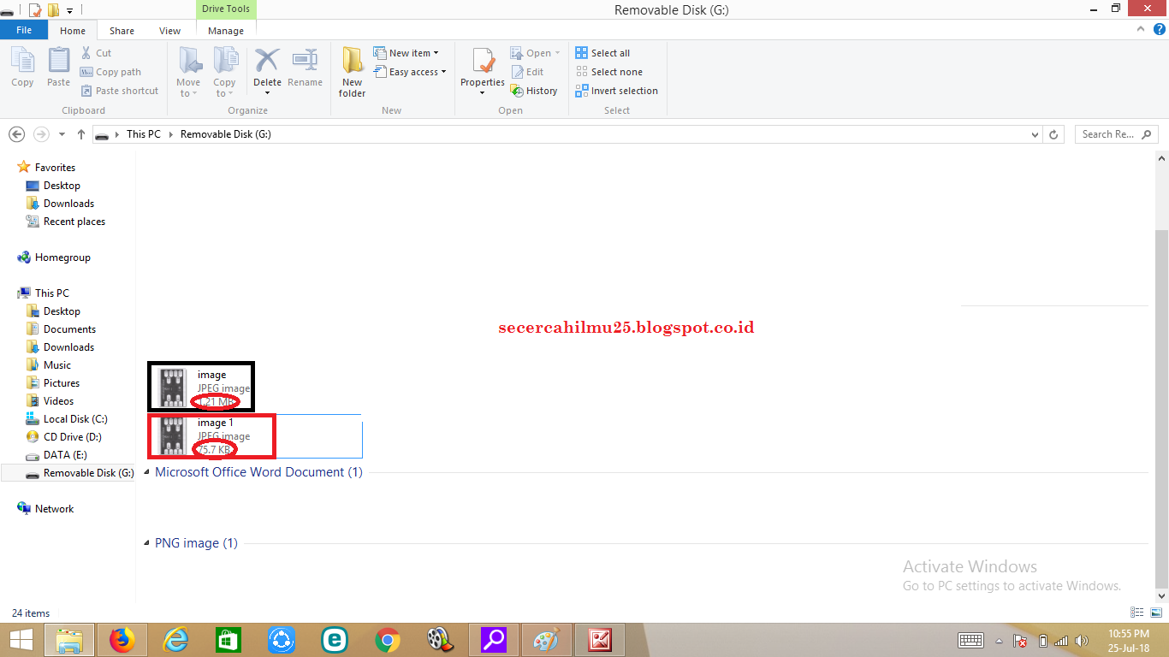The image size is (1169, 657).
Task: Open the File menu
Action: [24, 29]
